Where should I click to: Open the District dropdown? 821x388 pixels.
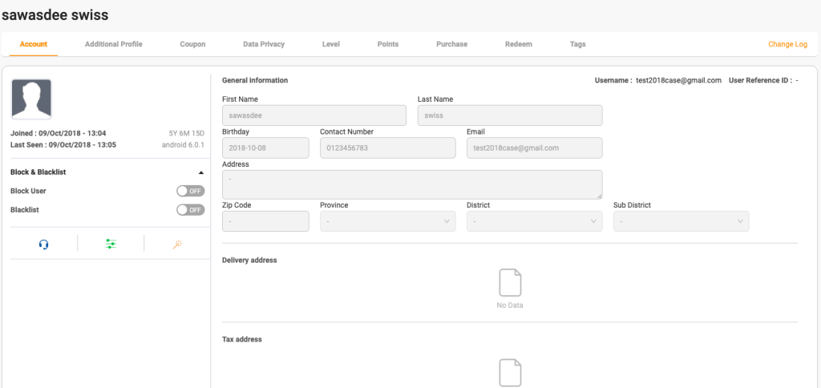[x=534, y=221]
